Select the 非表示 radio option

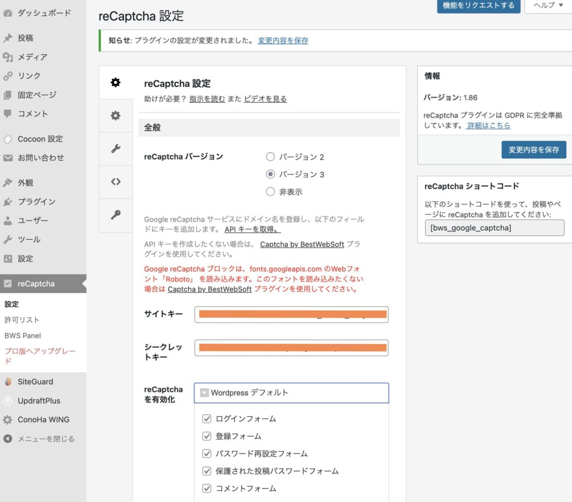(270, 192)
